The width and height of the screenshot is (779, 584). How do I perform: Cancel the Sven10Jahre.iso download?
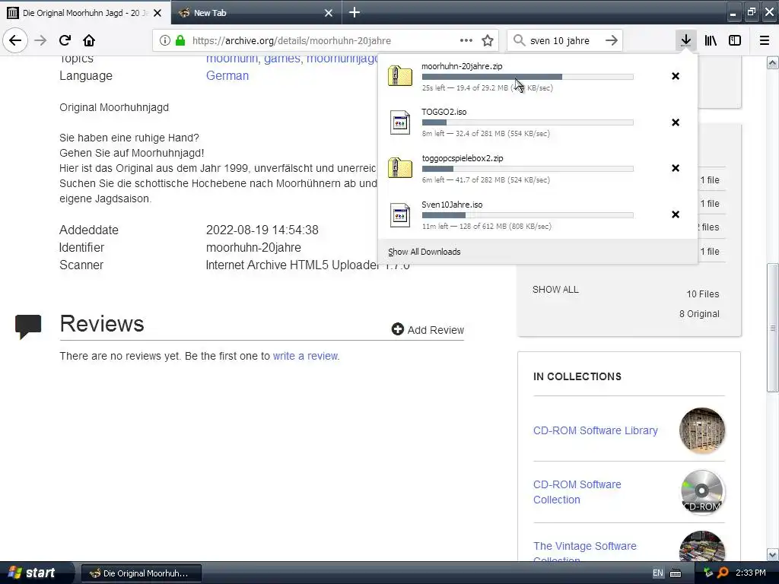(676, 214)
